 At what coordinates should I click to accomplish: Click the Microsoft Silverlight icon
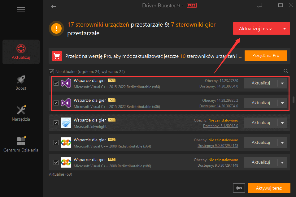coord(66,123)
